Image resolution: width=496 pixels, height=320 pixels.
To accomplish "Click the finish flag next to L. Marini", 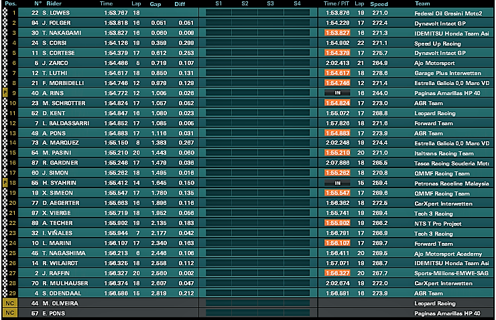I will pyautogui.click(x=5, y=243).
